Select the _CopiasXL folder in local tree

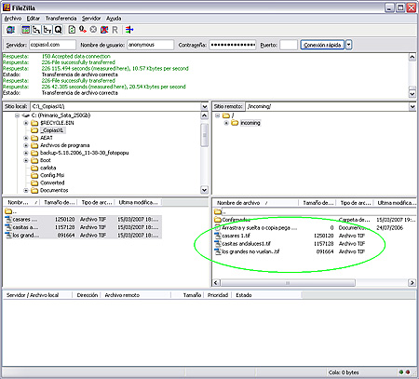tap(53, 130)
